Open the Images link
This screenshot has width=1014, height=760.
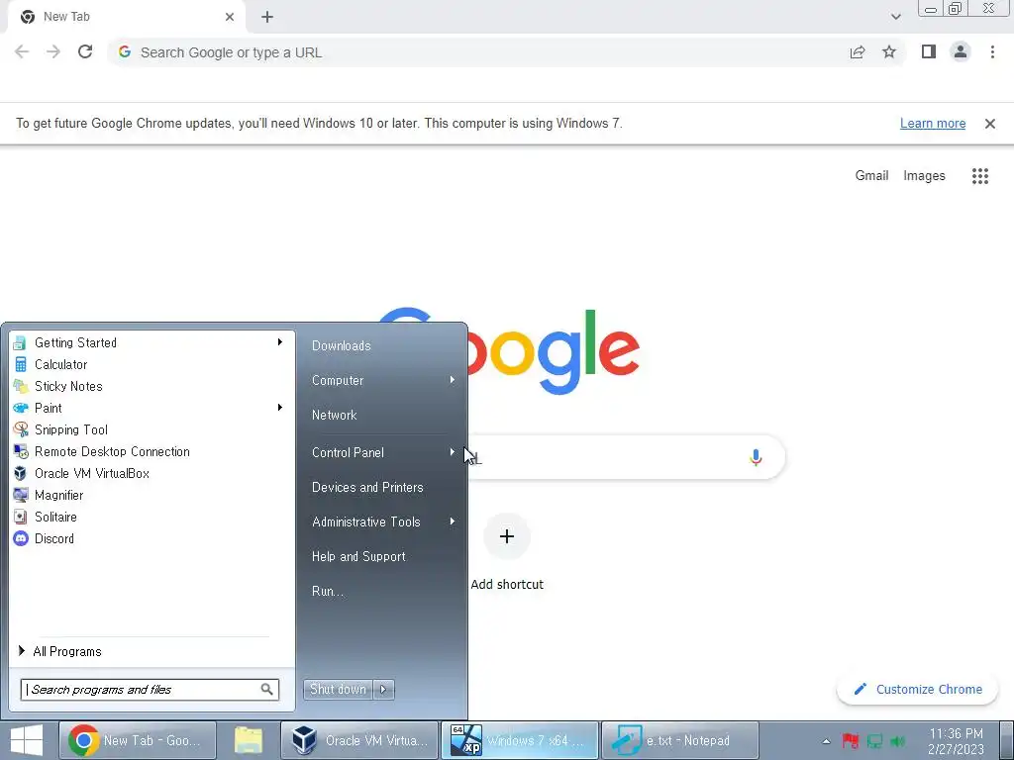(x=924, y=176)
